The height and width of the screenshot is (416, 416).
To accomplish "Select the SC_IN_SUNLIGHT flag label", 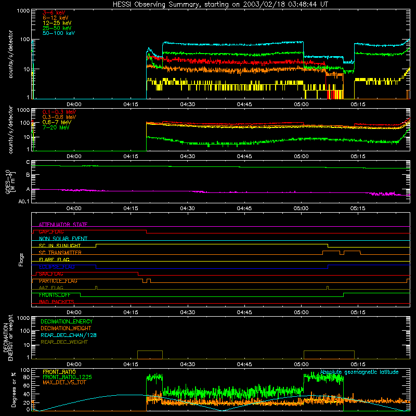I will tap(60, 245).
